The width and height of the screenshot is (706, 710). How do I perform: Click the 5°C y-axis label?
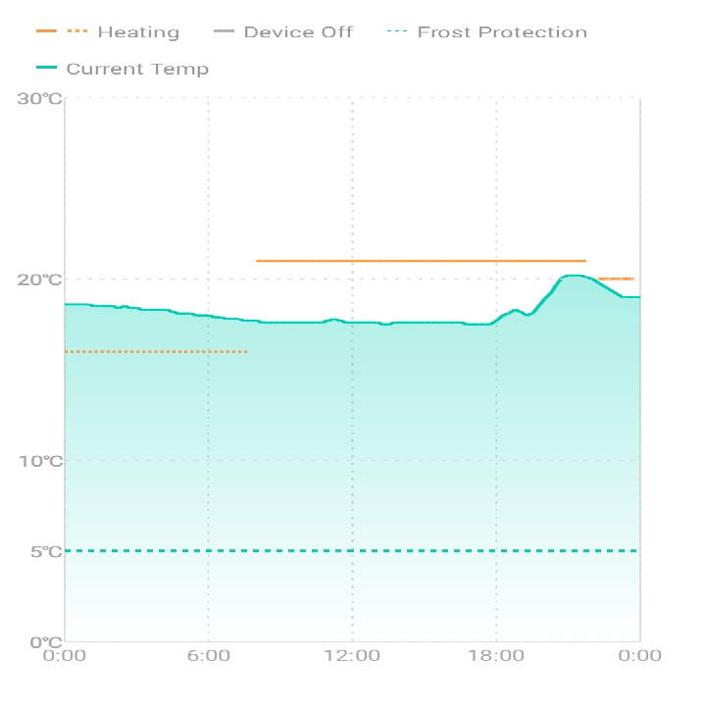pos(45,551)
